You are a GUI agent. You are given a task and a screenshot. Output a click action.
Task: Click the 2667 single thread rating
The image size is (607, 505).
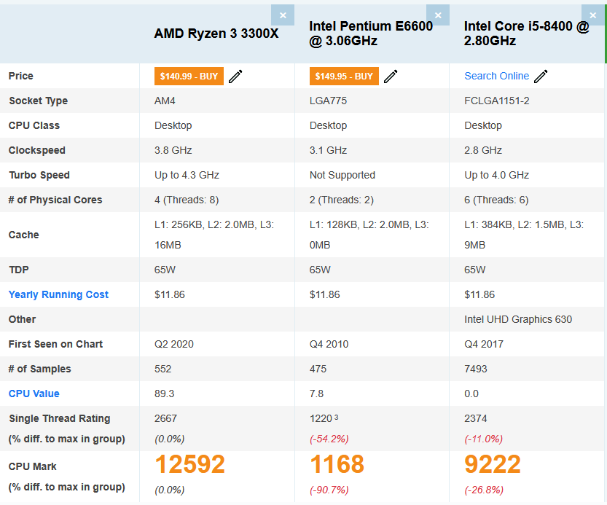[165, 418]
